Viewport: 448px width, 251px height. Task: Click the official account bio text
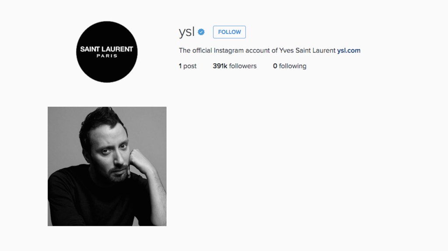[257, 51]
